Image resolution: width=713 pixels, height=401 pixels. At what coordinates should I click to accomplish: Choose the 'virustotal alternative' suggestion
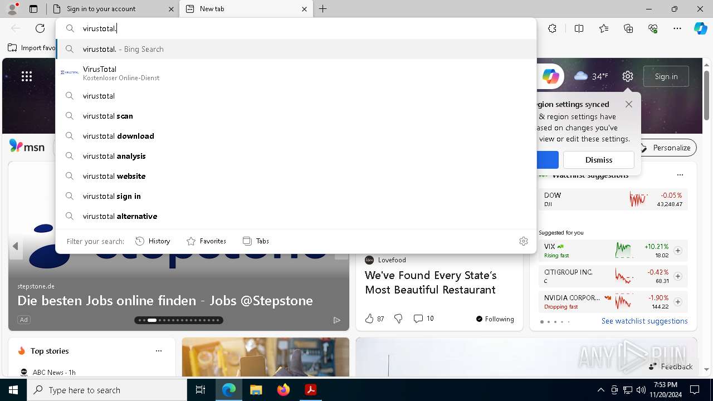(296, 216)
